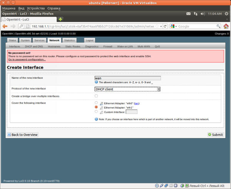The image size is (231, 189).
Task: Switch to the Firewall subtab
Action: (108, 46)
